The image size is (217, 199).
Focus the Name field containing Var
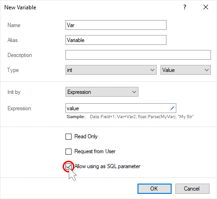[116, 25]
